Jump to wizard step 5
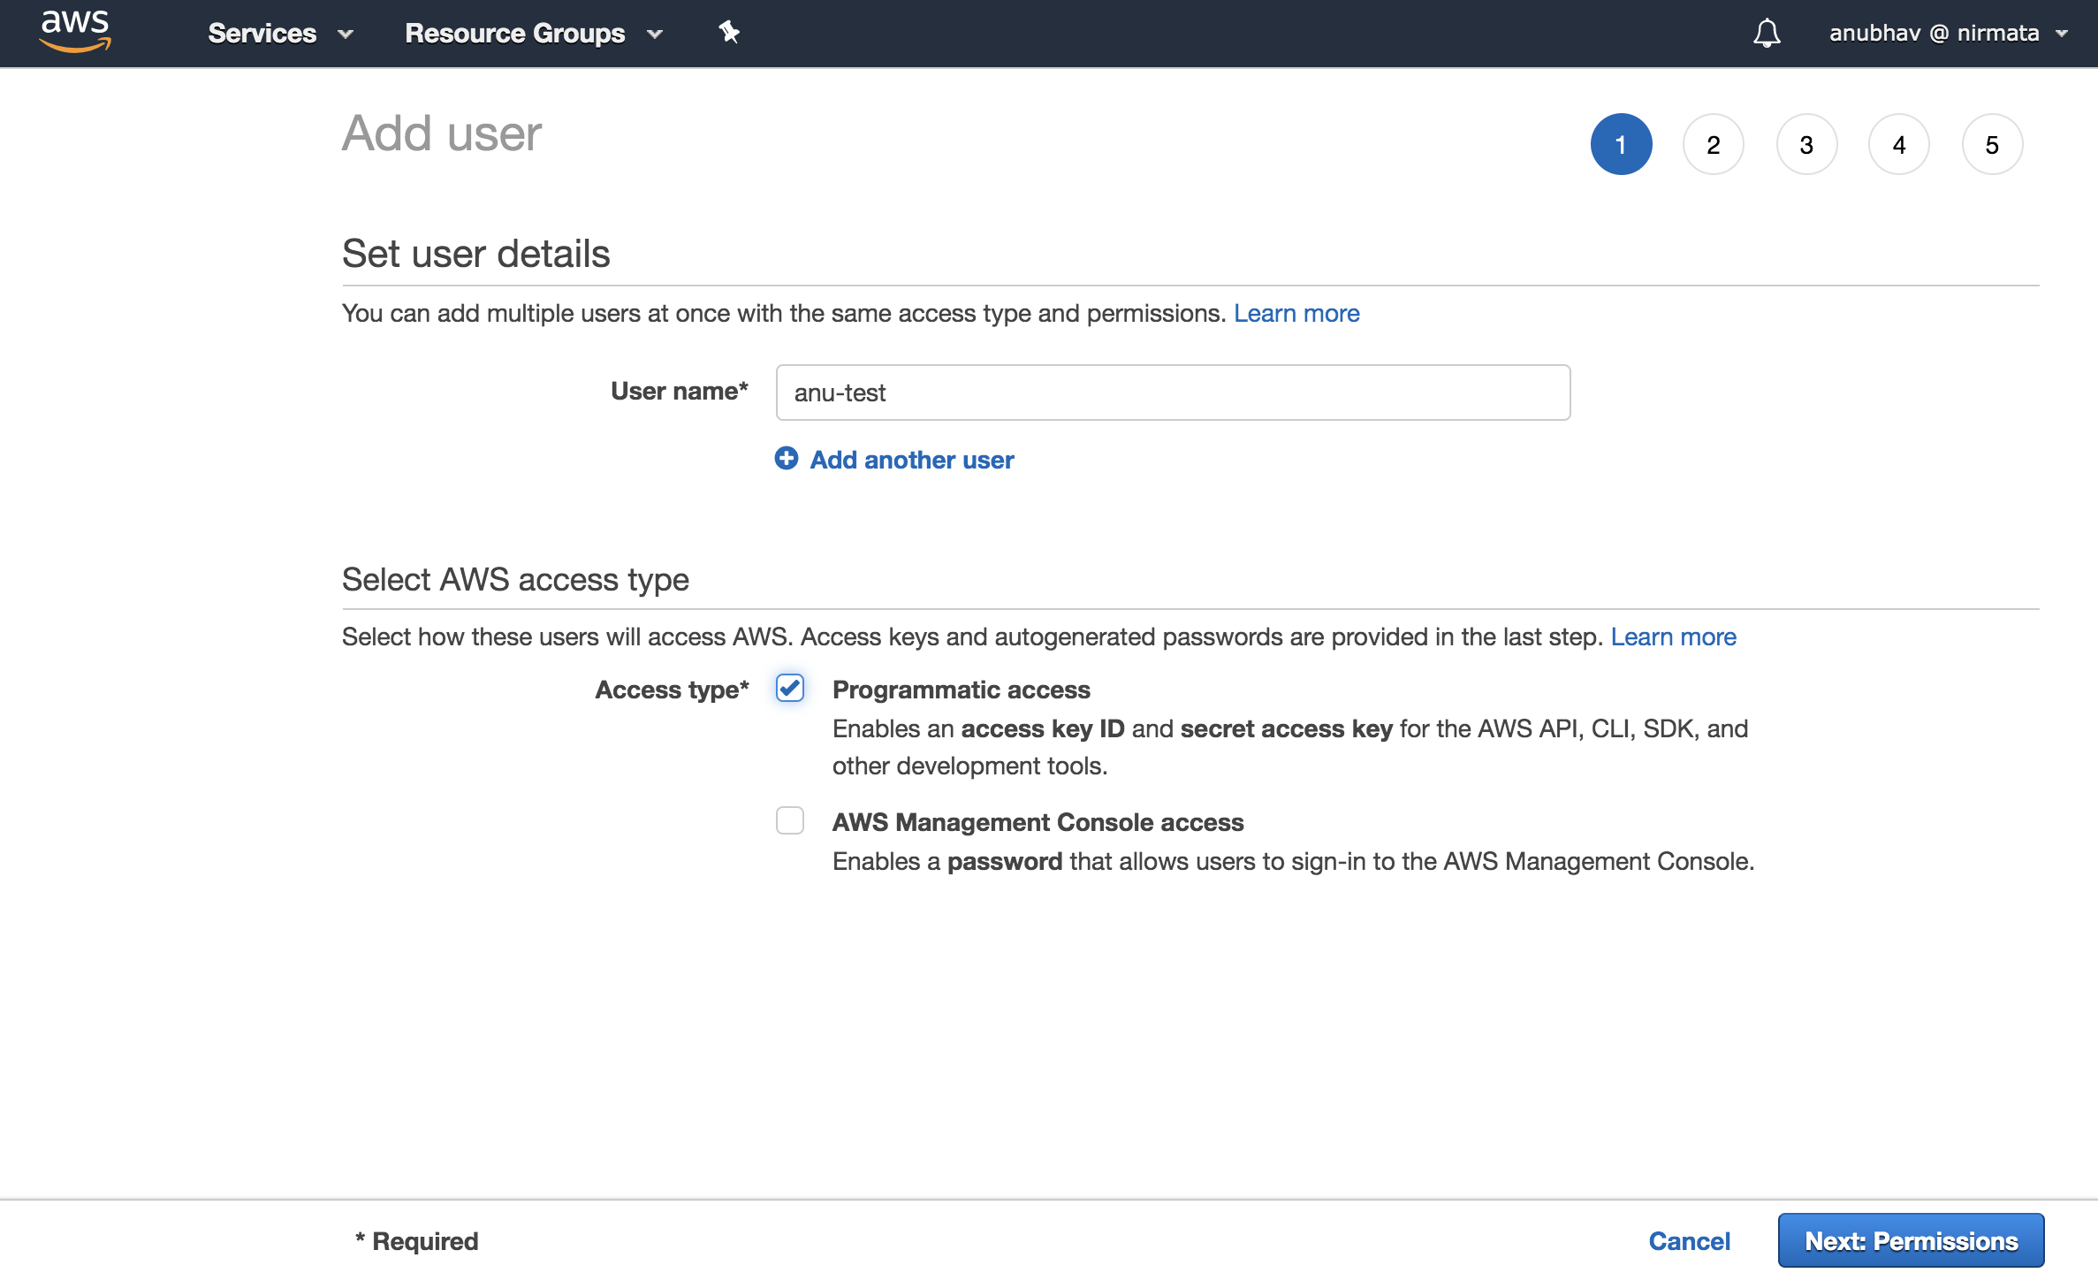This screenshot has height=1273, width=2098. pyautogui.click(x=1992, y=144)
